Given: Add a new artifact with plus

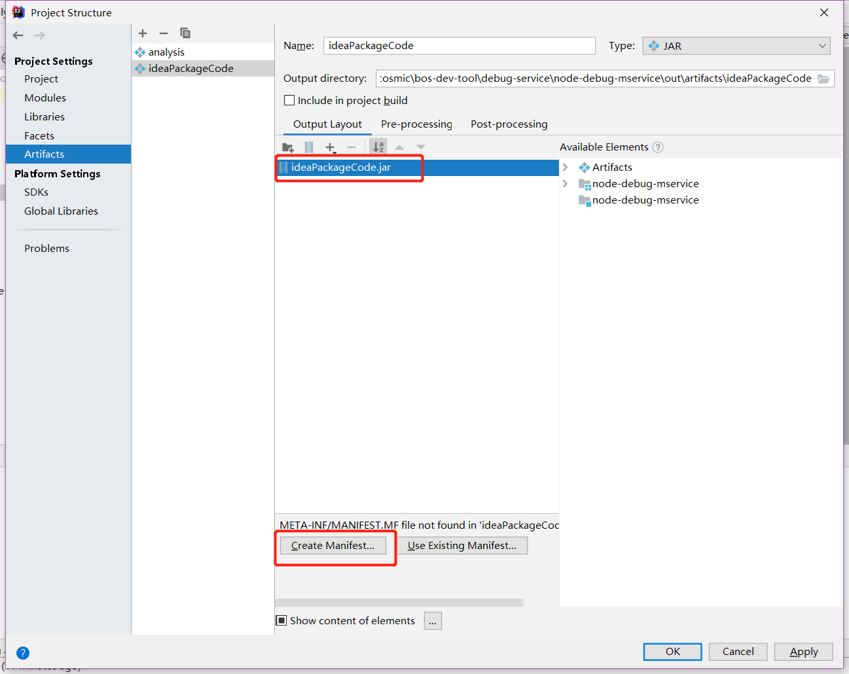Looking at the screenshot, I should coord(143,33).
